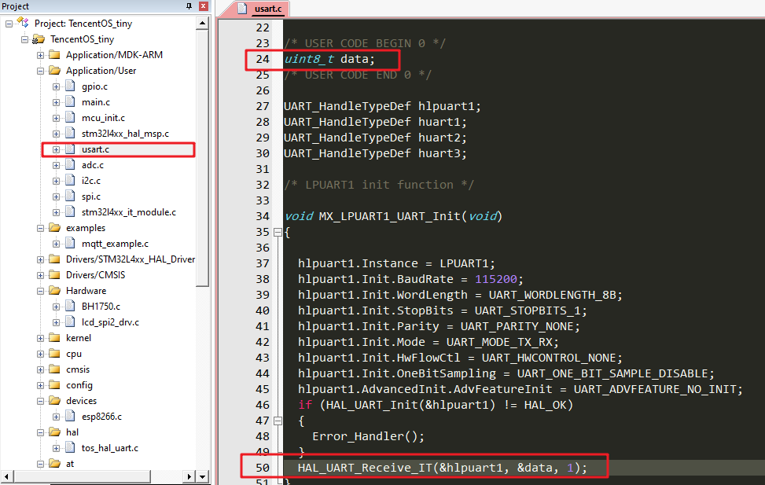Select mcu_init.c file icon
Image resolution: width=765 pixels, height=485 pixels.
coord(70,117)
